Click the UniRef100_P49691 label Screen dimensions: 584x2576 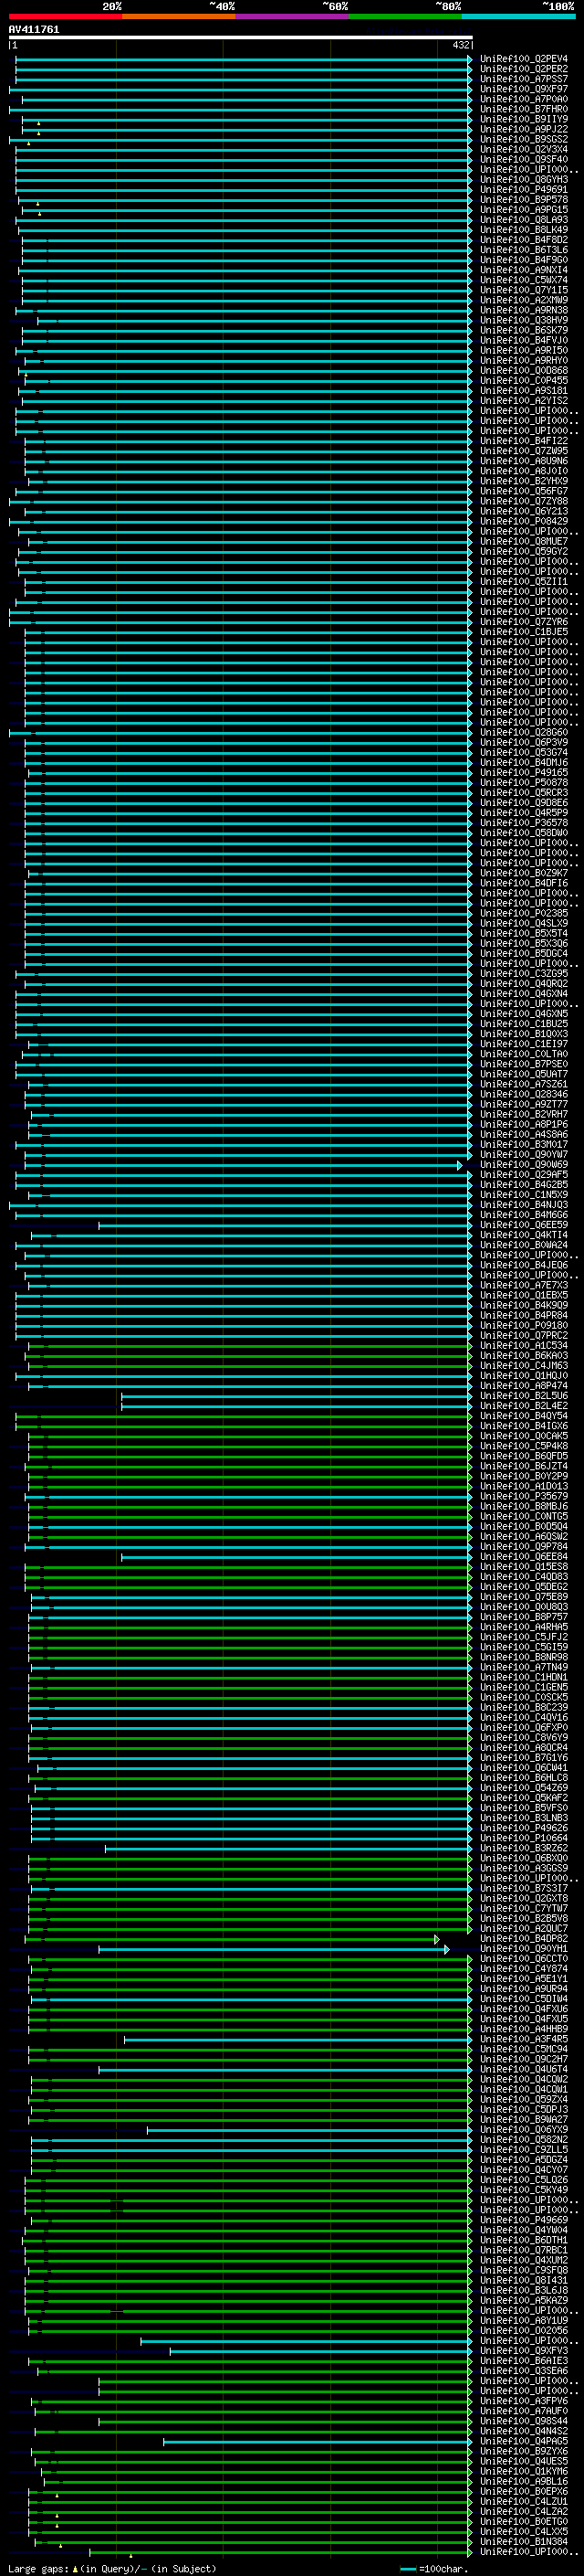[x=523, y=190]
